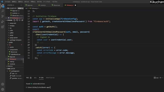This screenshot has height=92, width=164.
Task: Collapse the STOCKB... project folder section
Action: (x=6, y=20)
